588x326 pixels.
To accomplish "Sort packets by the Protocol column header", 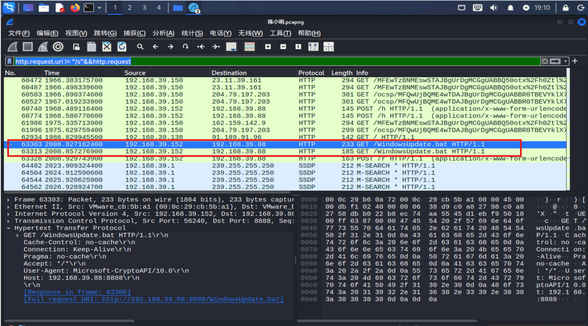I will (311, 73).
